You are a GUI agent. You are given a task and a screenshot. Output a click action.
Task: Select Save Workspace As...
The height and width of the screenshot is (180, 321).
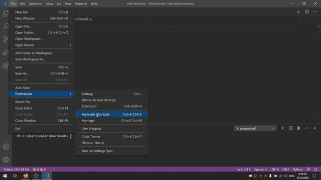point(42,59)
